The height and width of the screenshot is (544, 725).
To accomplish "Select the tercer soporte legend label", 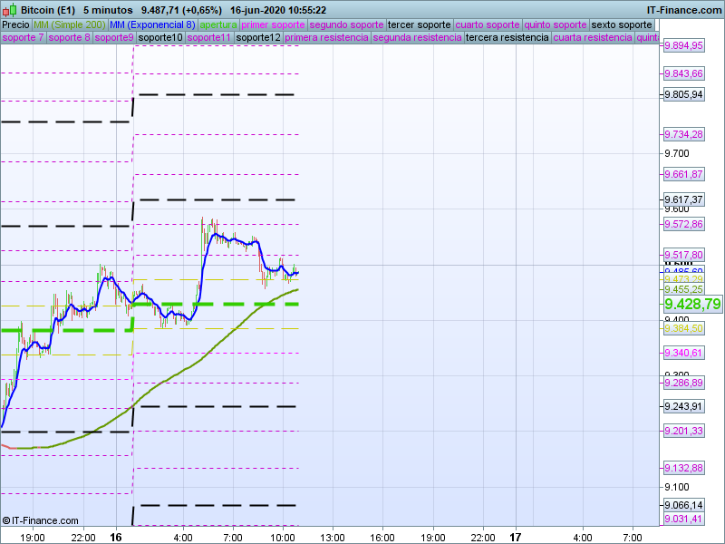I will [x=419, y=24].
